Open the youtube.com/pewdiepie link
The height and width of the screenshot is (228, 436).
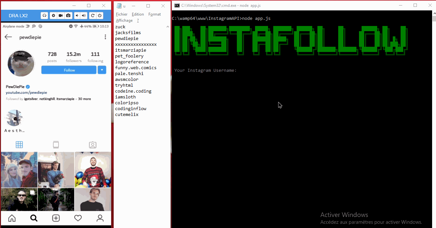(x=26, y=93)
